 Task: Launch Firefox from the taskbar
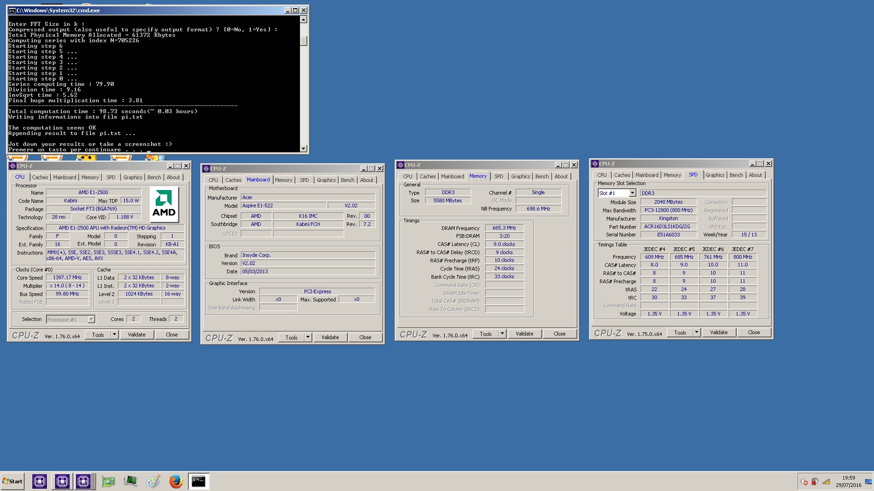tap(176, 481)
